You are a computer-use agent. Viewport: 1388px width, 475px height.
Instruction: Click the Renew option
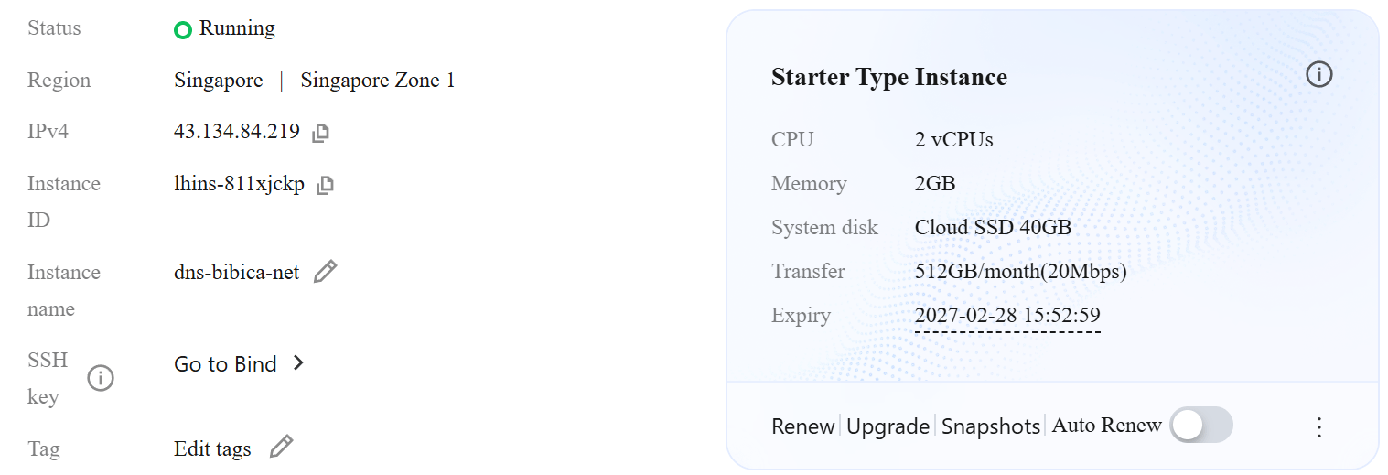point(802,426)
